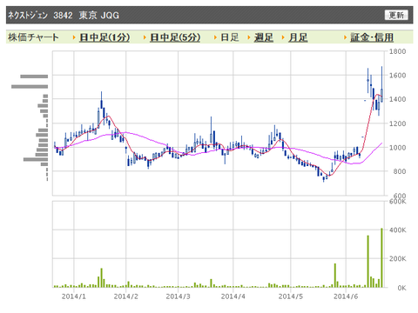Select the 日足 daily chart tab
The height and width of the screenshot is (313, 418).
point(230,37)
